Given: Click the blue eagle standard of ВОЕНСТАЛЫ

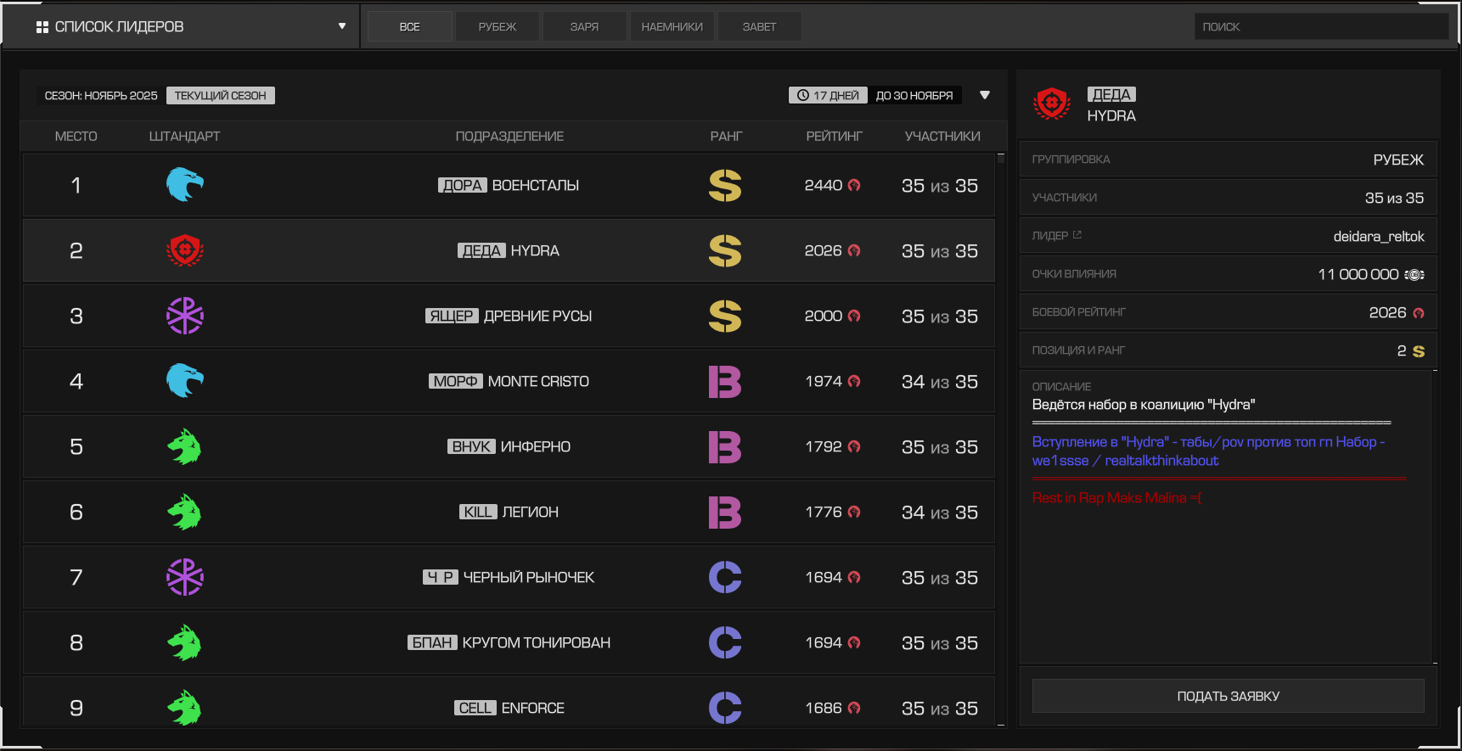Looking at the screenshot, I should pos(185,185).
